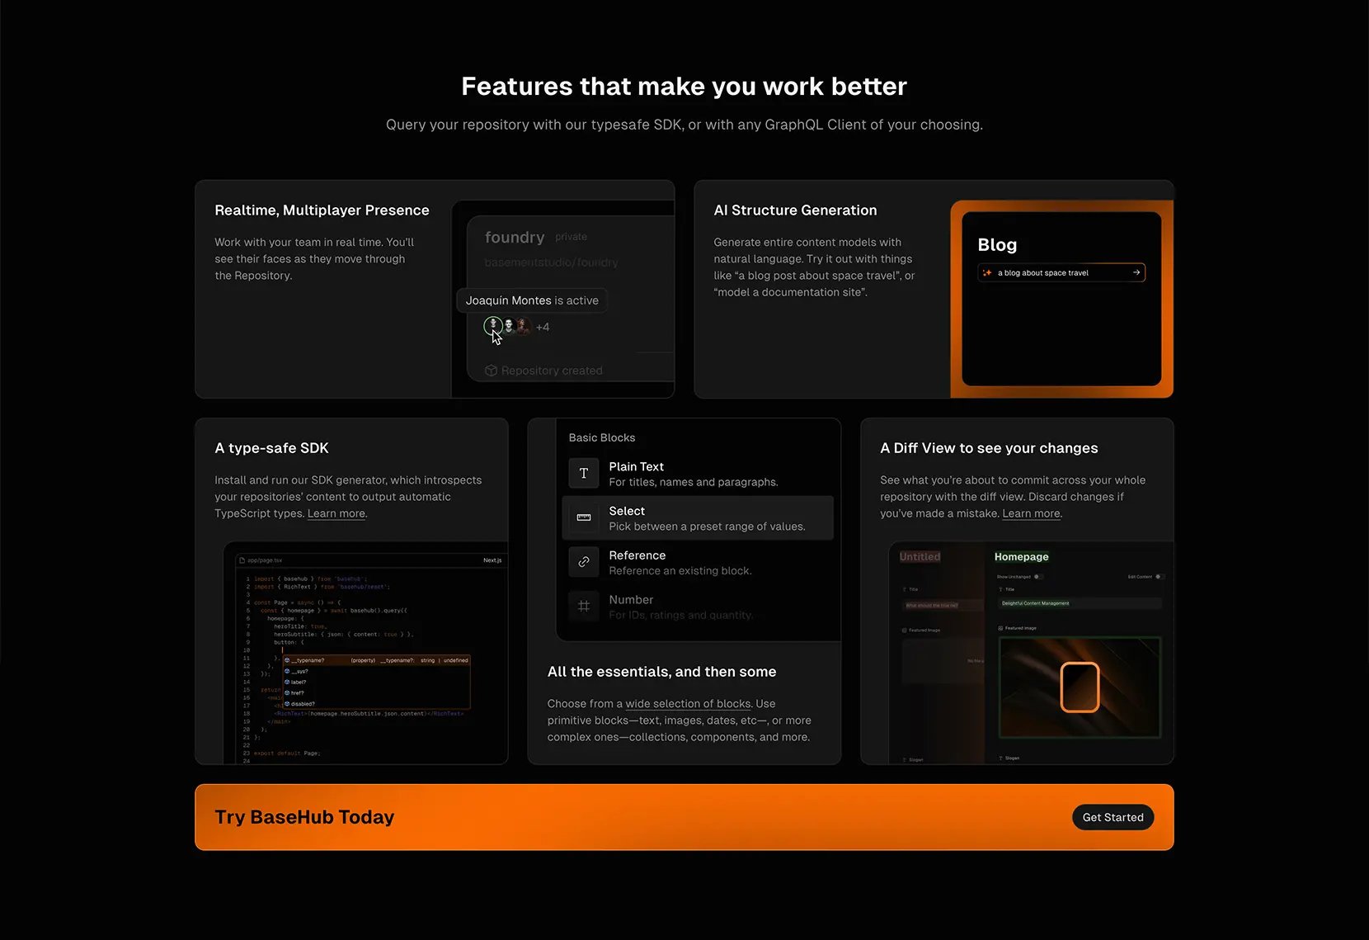
Task: Open Learn more link under type-safe SDK
Action: pos(336,513)
